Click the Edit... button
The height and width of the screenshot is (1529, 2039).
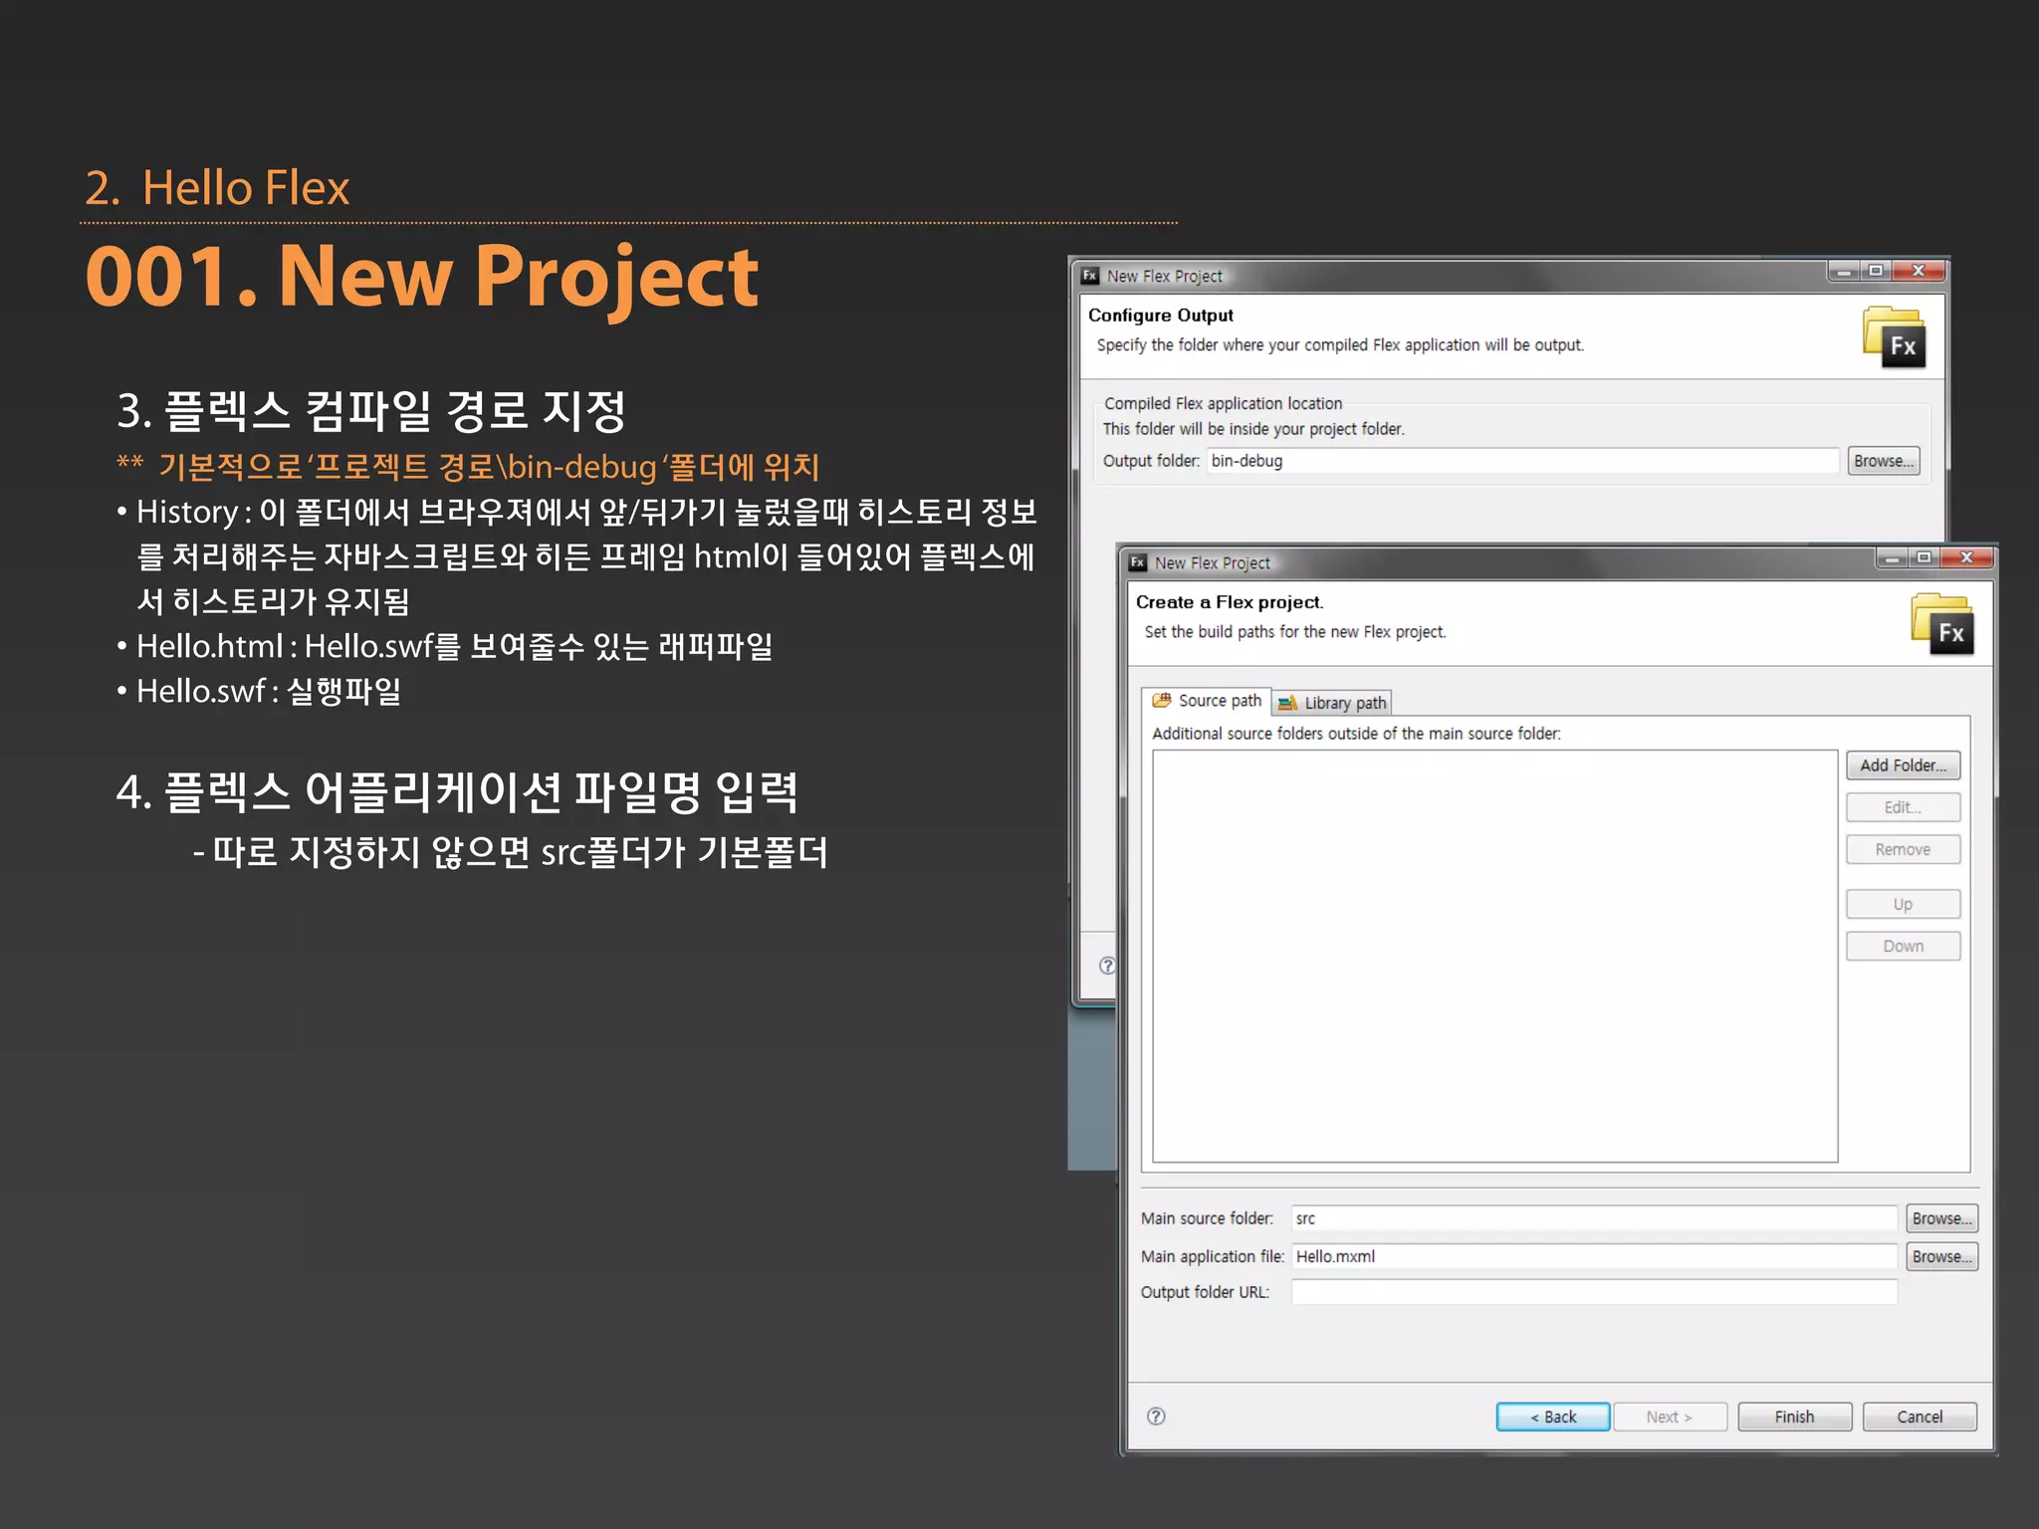(x=1903, y=807)
